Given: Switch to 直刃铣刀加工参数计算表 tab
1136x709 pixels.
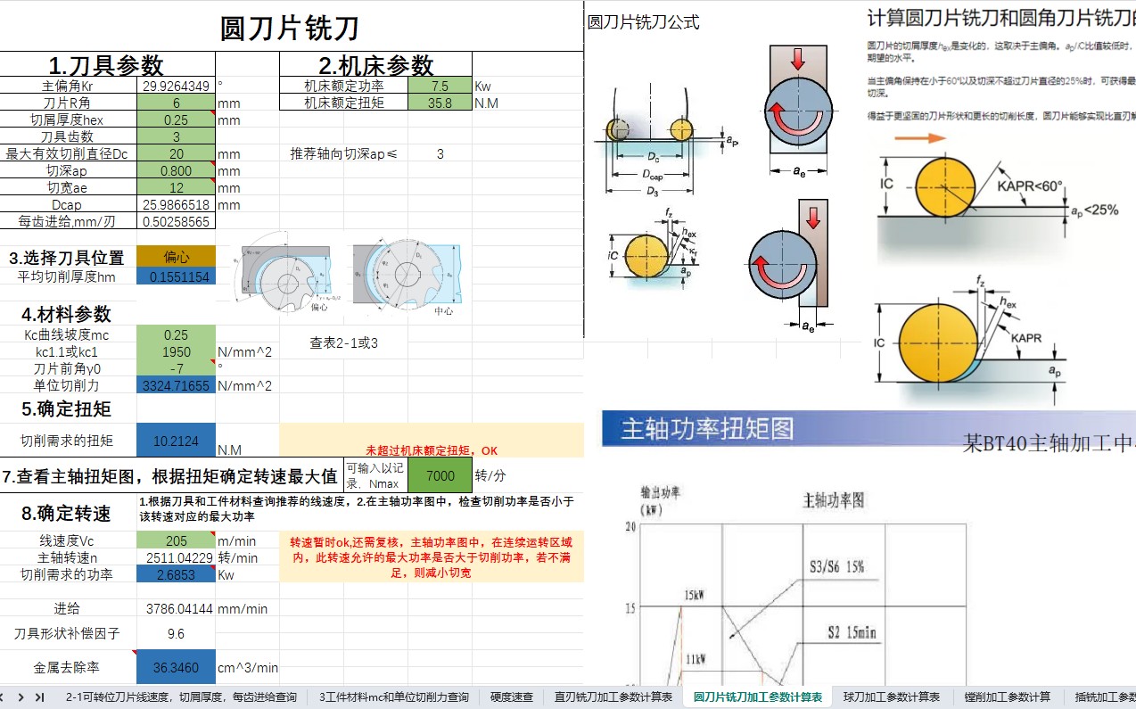Looking at the screenshot, I should pyautogui.click(x=613, y=697).
